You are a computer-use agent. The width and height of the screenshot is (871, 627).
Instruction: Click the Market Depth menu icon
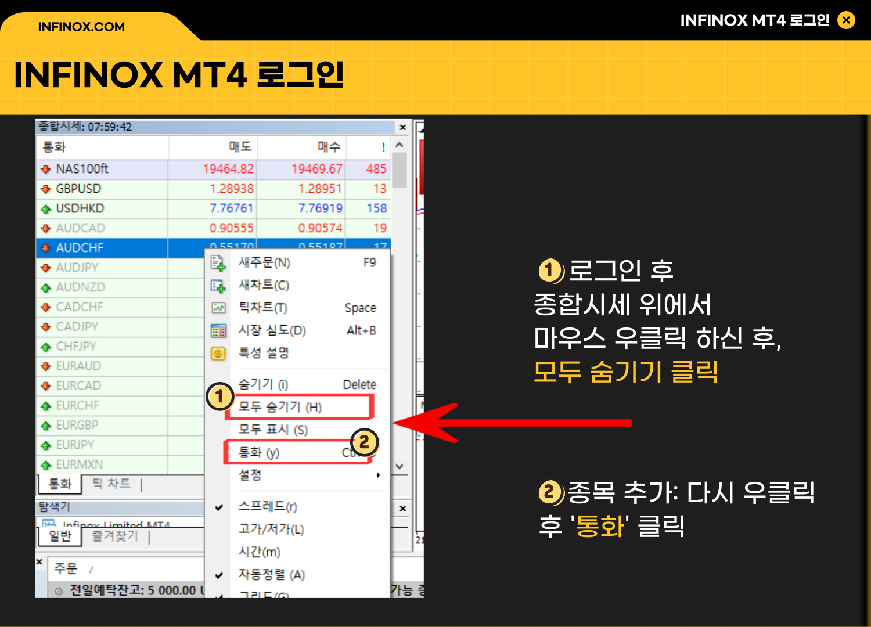218,331
